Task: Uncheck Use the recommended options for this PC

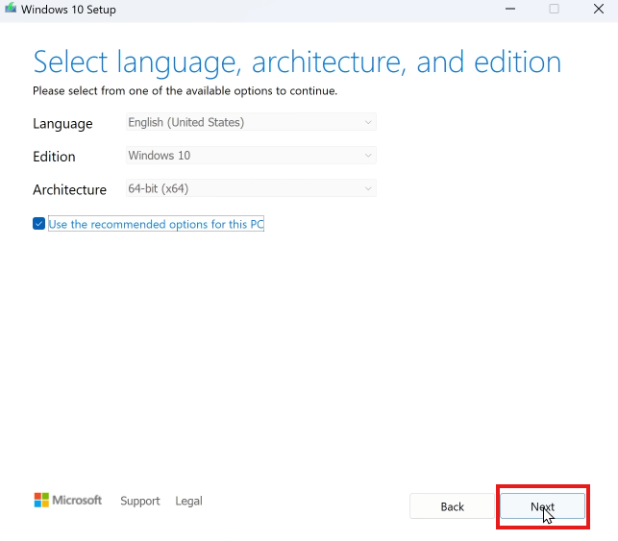Action: [38, 223]
